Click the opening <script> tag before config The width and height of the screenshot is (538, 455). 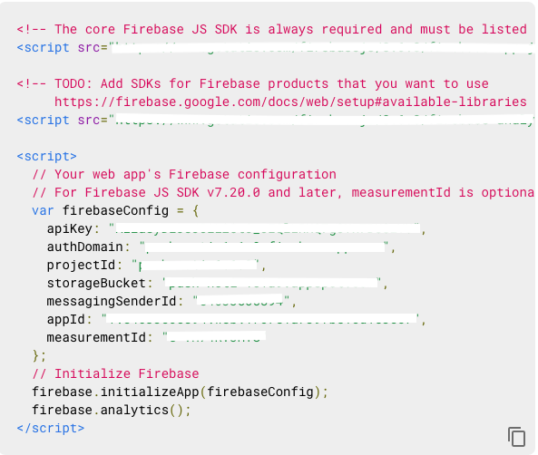[x=46, y=157]
